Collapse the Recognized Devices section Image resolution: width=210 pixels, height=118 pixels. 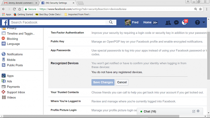65,63
